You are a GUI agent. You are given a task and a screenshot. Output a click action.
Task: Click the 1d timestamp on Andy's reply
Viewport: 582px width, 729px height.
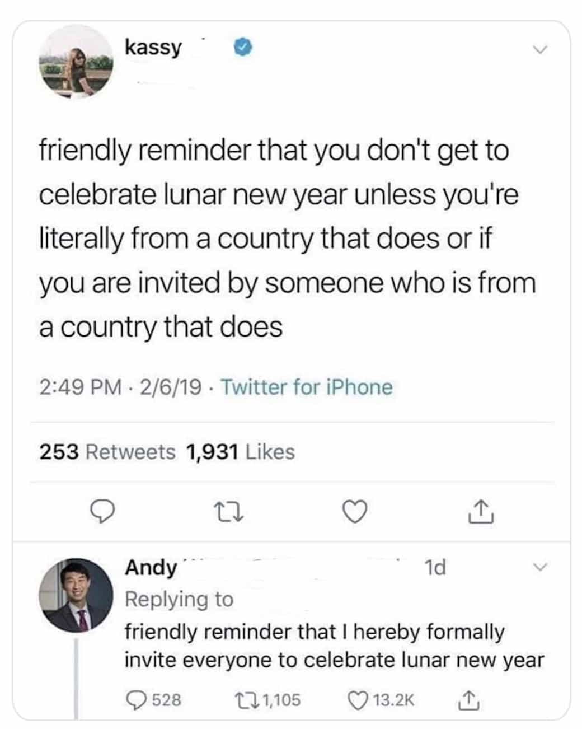pyautogui.click(x=435, y=568)
